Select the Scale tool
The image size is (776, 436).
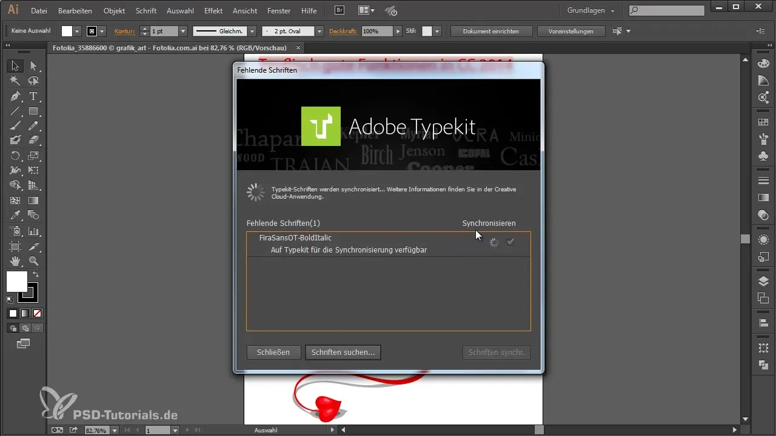coord(33,156)
